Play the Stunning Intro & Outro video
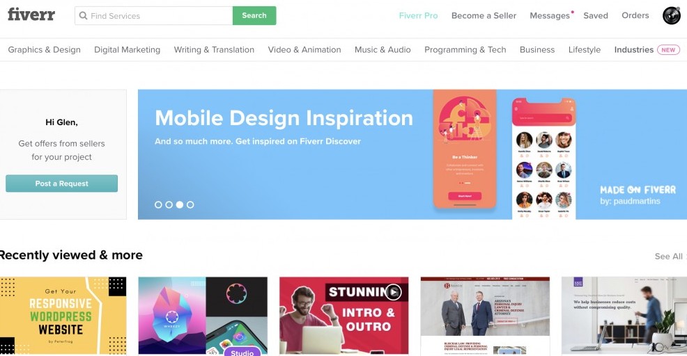 point(394,292)
